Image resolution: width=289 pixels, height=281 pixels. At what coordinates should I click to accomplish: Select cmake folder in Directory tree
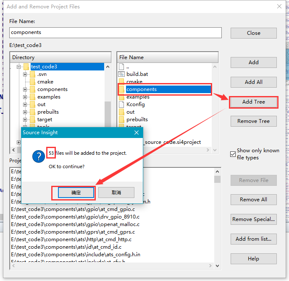[45, 82]
